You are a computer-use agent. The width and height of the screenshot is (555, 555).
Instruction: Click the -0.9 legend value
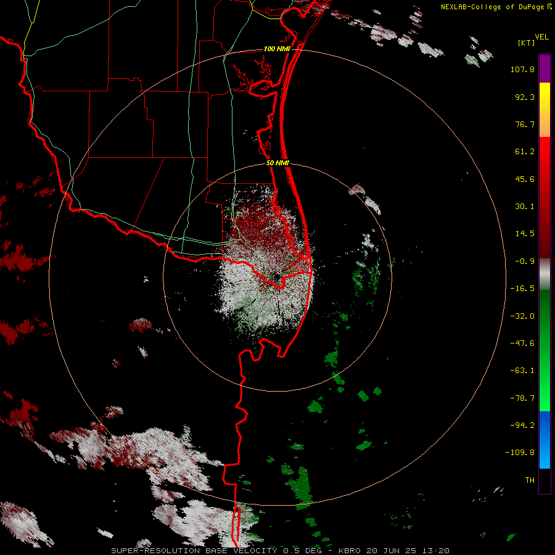point(525,261)
